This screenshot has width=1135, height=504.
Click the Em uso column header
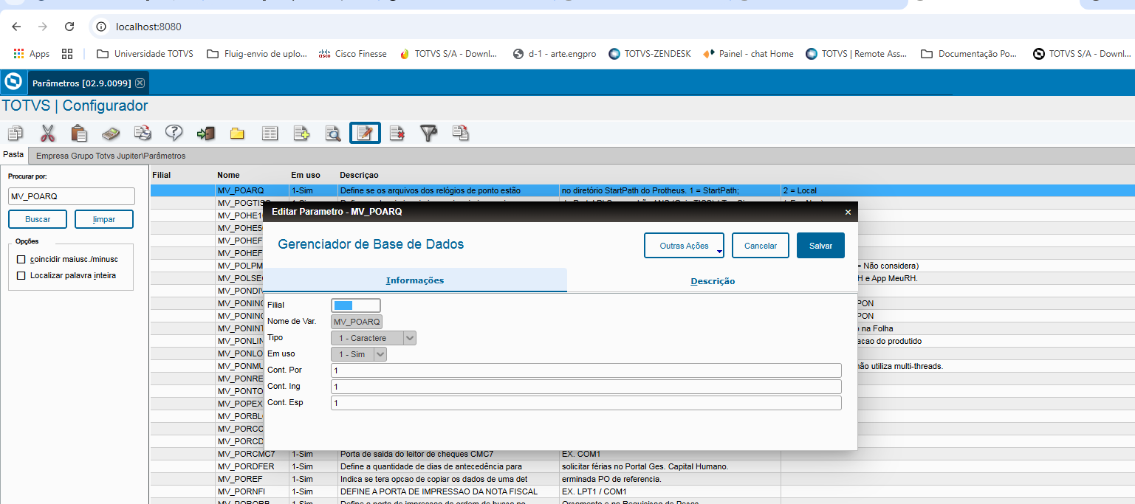(306, 175)
